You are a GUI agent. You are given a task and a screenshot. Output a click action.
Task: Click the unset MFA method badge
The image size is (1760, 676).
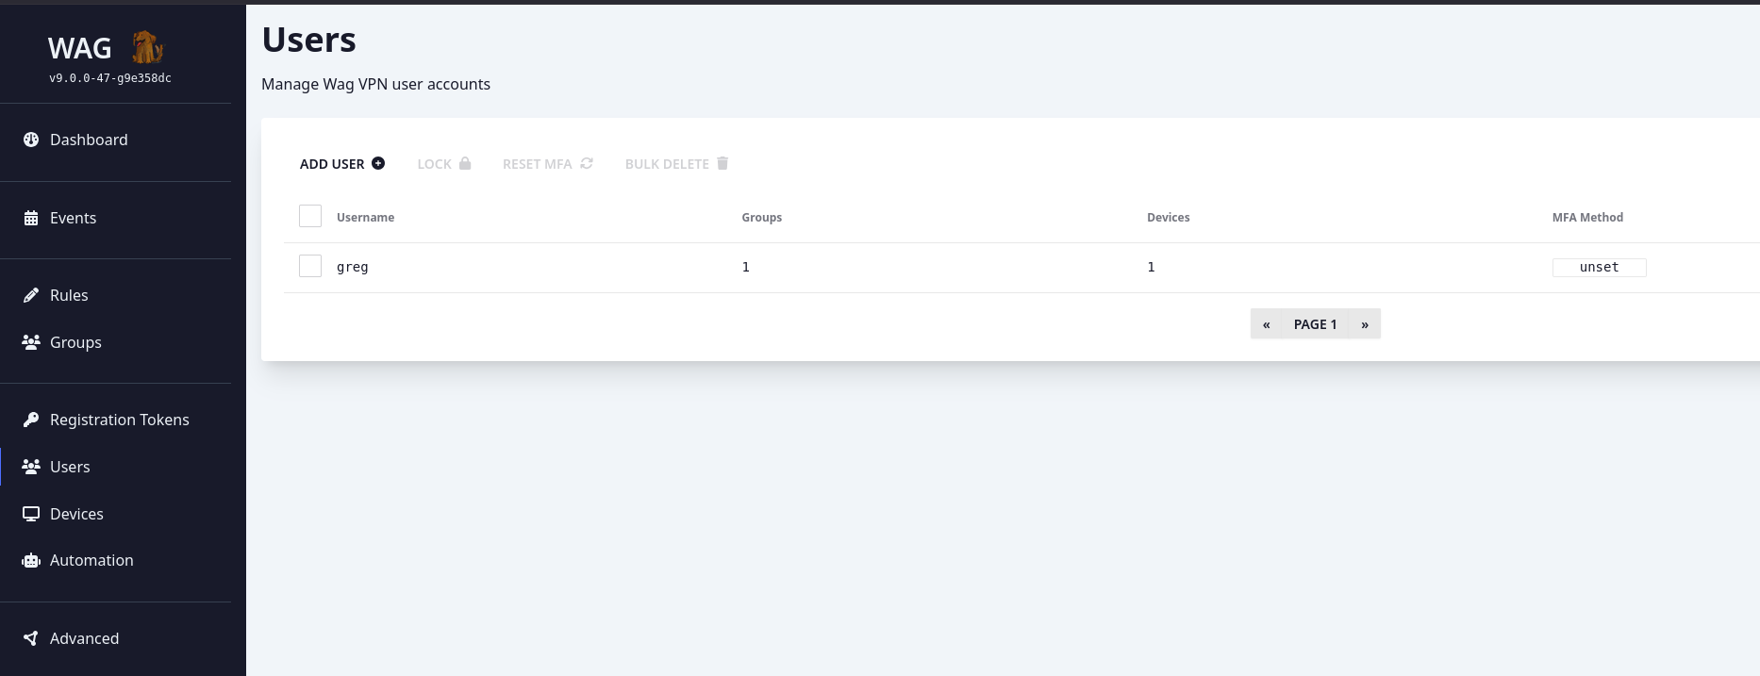[x=1599, y=268]
